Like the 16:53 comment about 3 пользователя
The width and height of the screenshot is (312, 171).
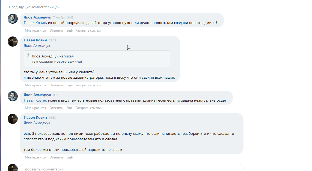(35, 157)
